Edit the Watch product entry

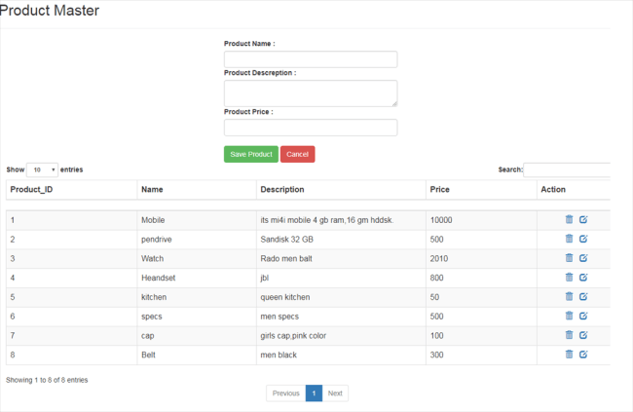click(x=583, y=258)
